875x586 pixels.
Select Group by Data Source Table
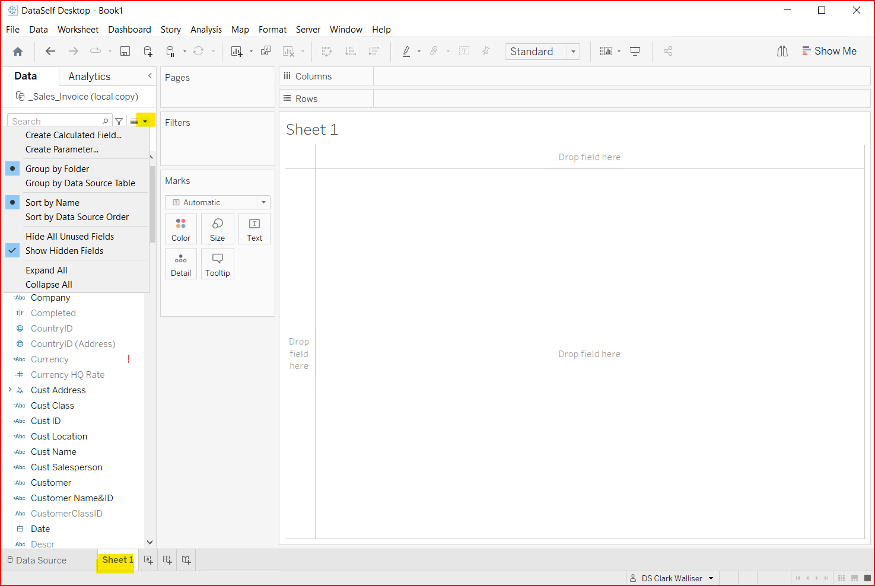[80, 183]
